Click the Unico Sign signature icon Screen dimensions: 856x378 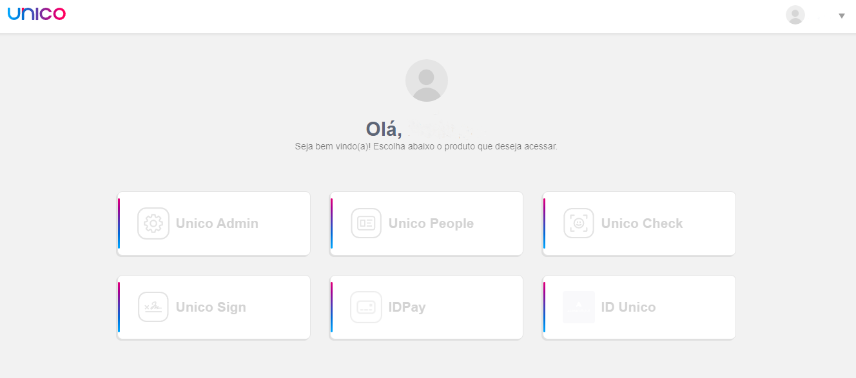pos(153,307)
